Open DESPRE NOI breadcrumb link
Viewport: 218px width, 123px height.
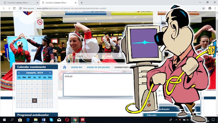(x=77, y=67)
